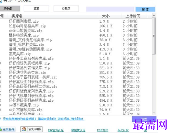Select 如意QQ对话框类库.zip row
Viewport: 174px width, 136px height.
click(x=27, y=26)
